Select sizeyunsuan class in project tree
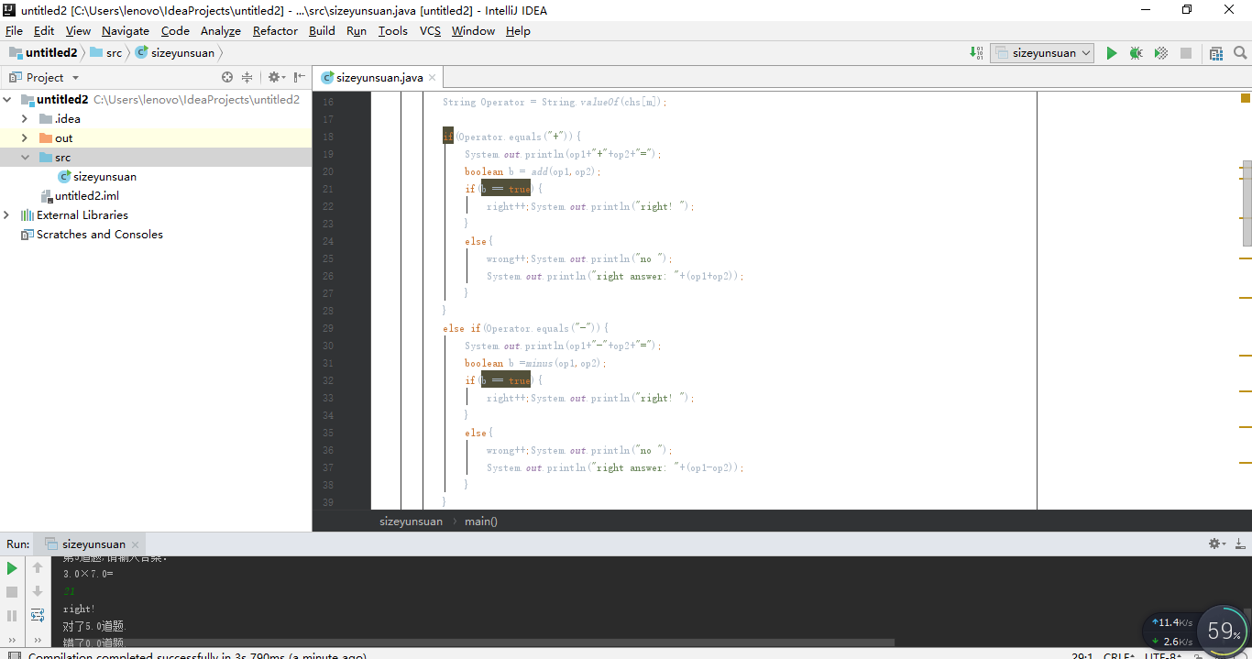This screenshot has height=659, width=1252. (104, 177)
